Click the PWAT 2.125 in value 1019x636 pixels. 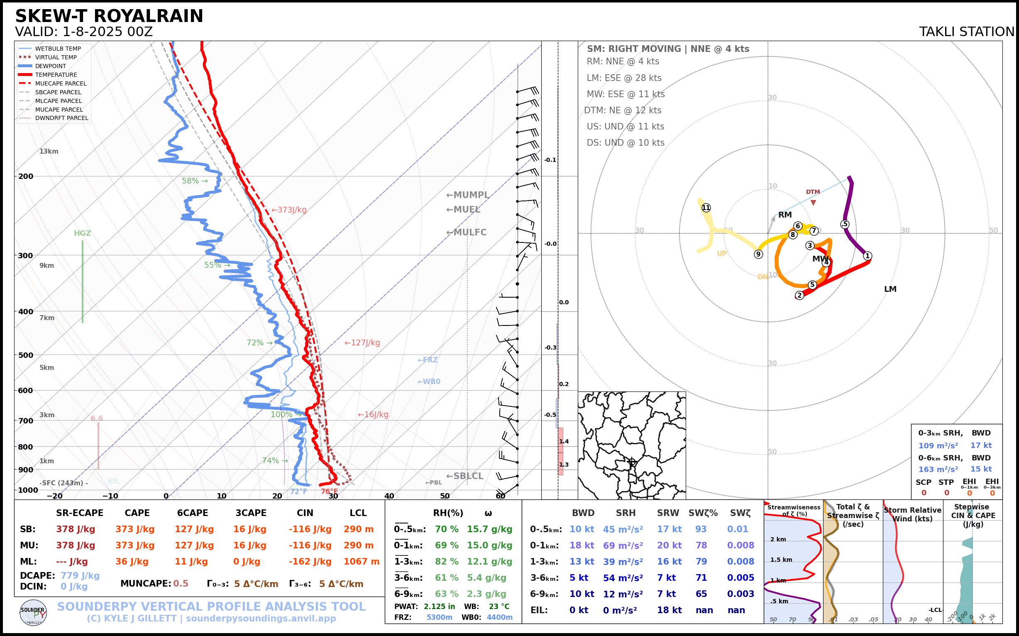[439, 607]
